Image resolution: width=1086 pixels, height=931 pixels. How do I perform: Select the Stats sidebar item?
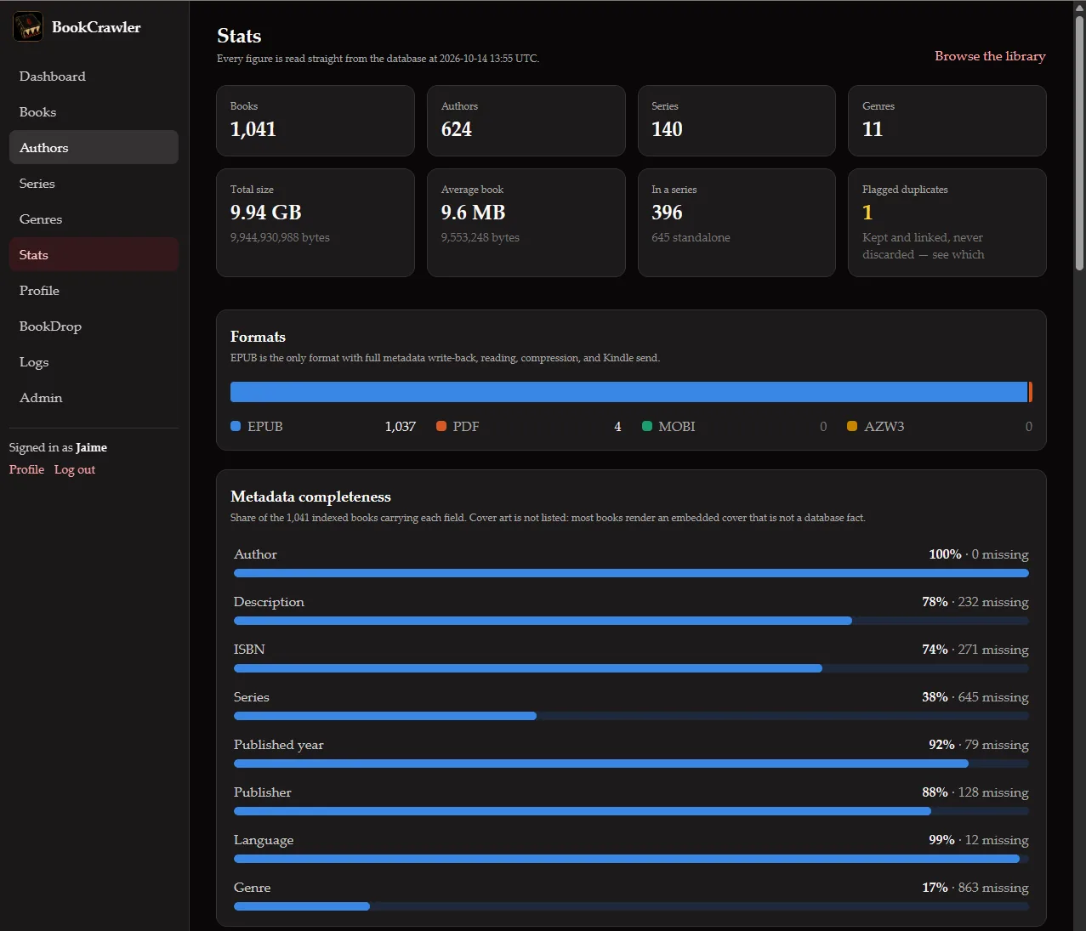coord(94,255)
